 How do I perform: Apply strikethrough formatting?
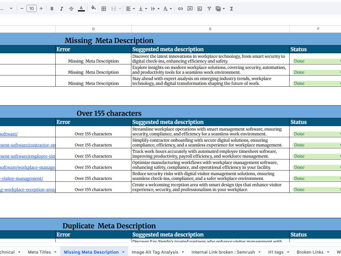[x=71, y=9]
